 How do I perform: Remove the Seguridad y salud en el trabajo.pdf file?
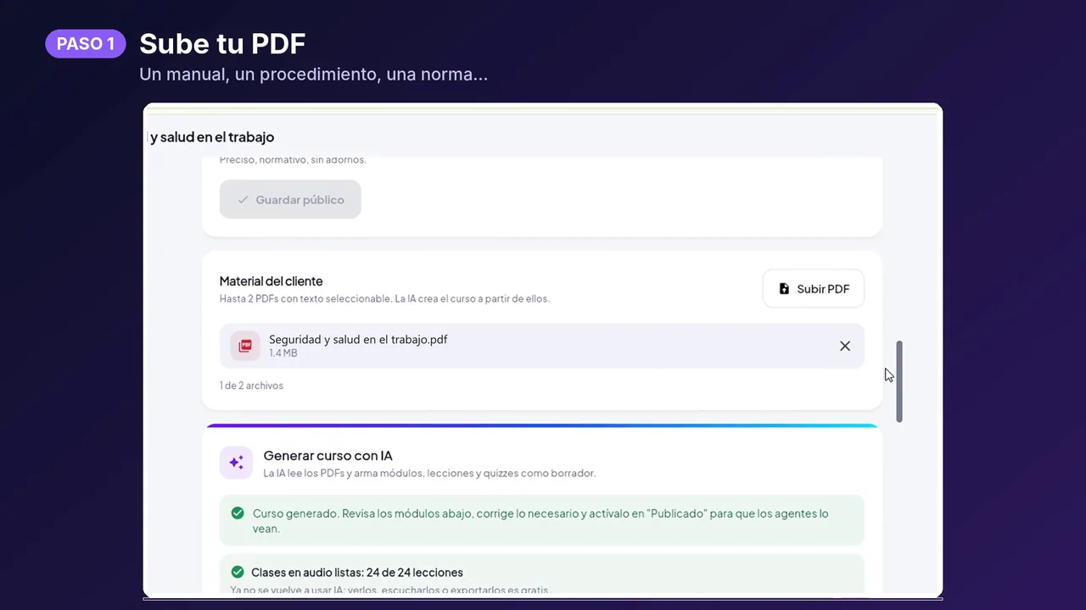(844, 346)
